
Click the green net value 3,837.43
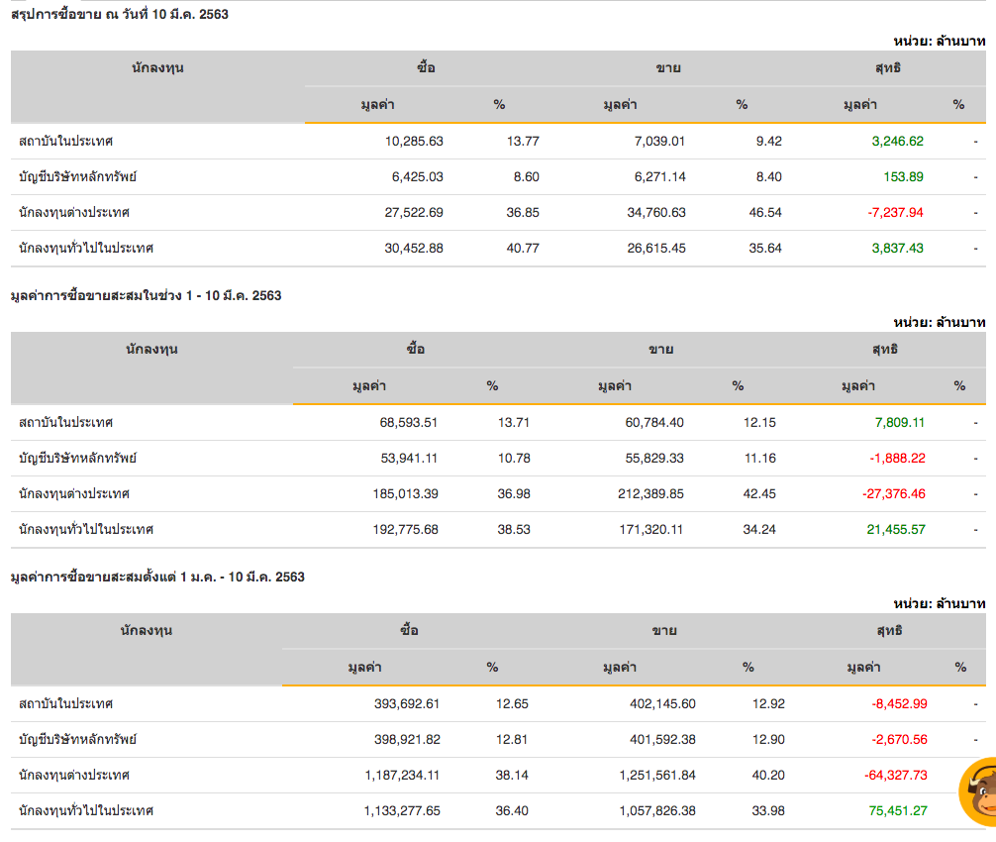(x=897, y=248)
